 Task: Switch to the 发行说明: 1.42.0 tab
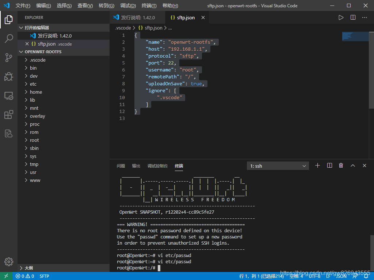point(137,17)
